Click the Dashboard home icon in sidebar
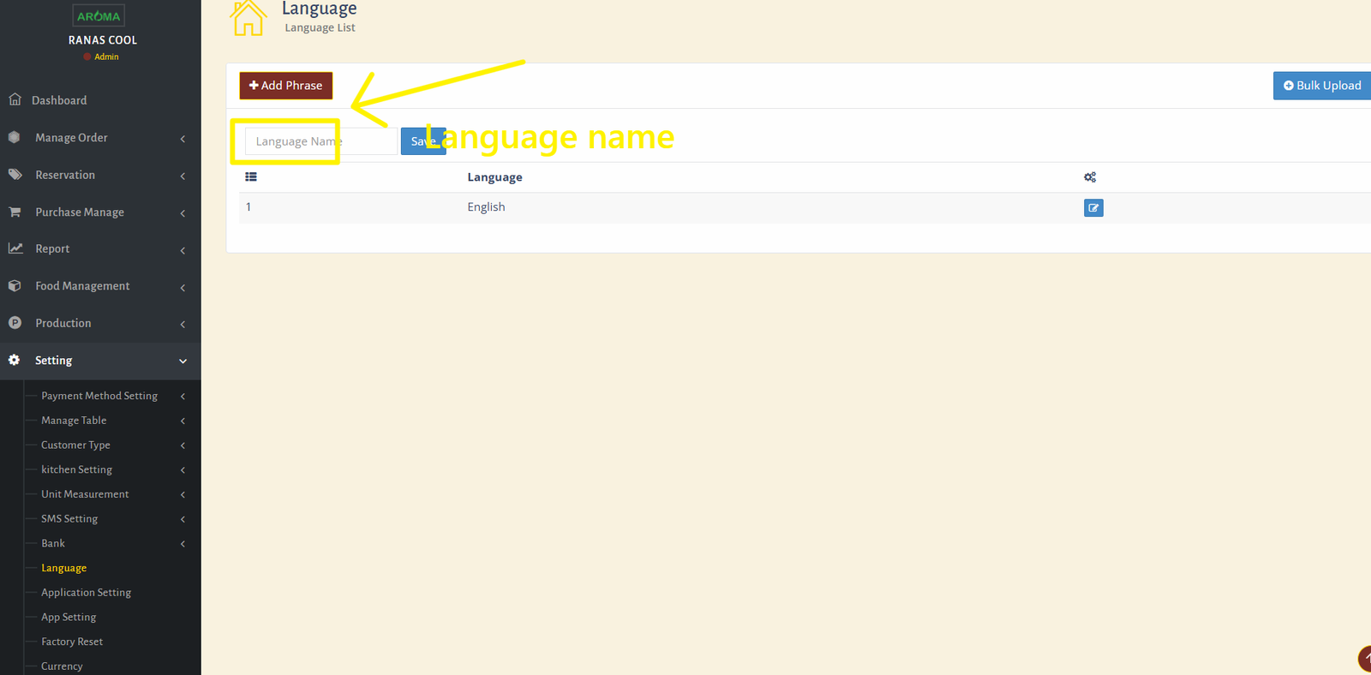The height and width of the screenshot is (675, 1371). (x=15, y=99)
